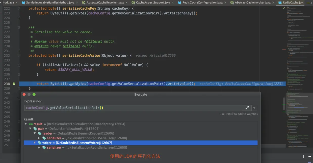Click the serializeCacheKey method name
Screen dimensions: 313x163
coord(80,8)
